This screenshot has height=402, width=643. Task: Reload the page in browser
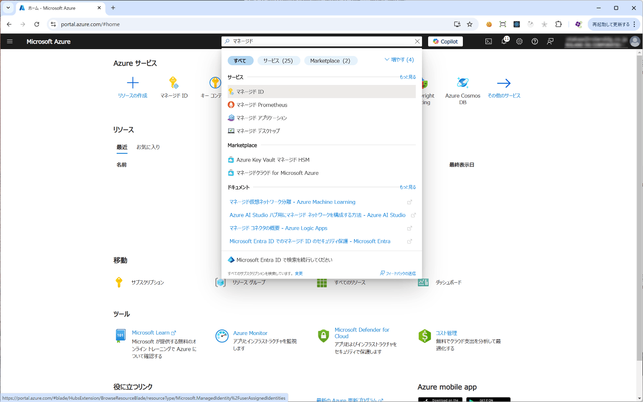point(37,24)
